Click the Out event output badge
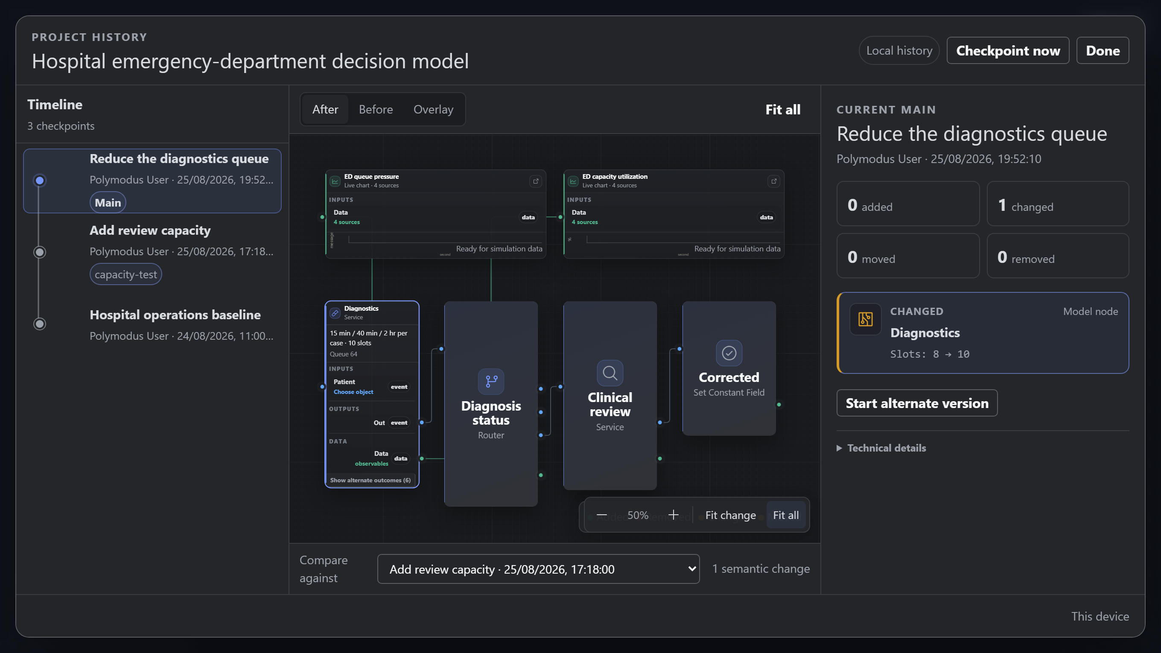The width and height of the screenshot is (1161, 653). (x=398, y=423)
